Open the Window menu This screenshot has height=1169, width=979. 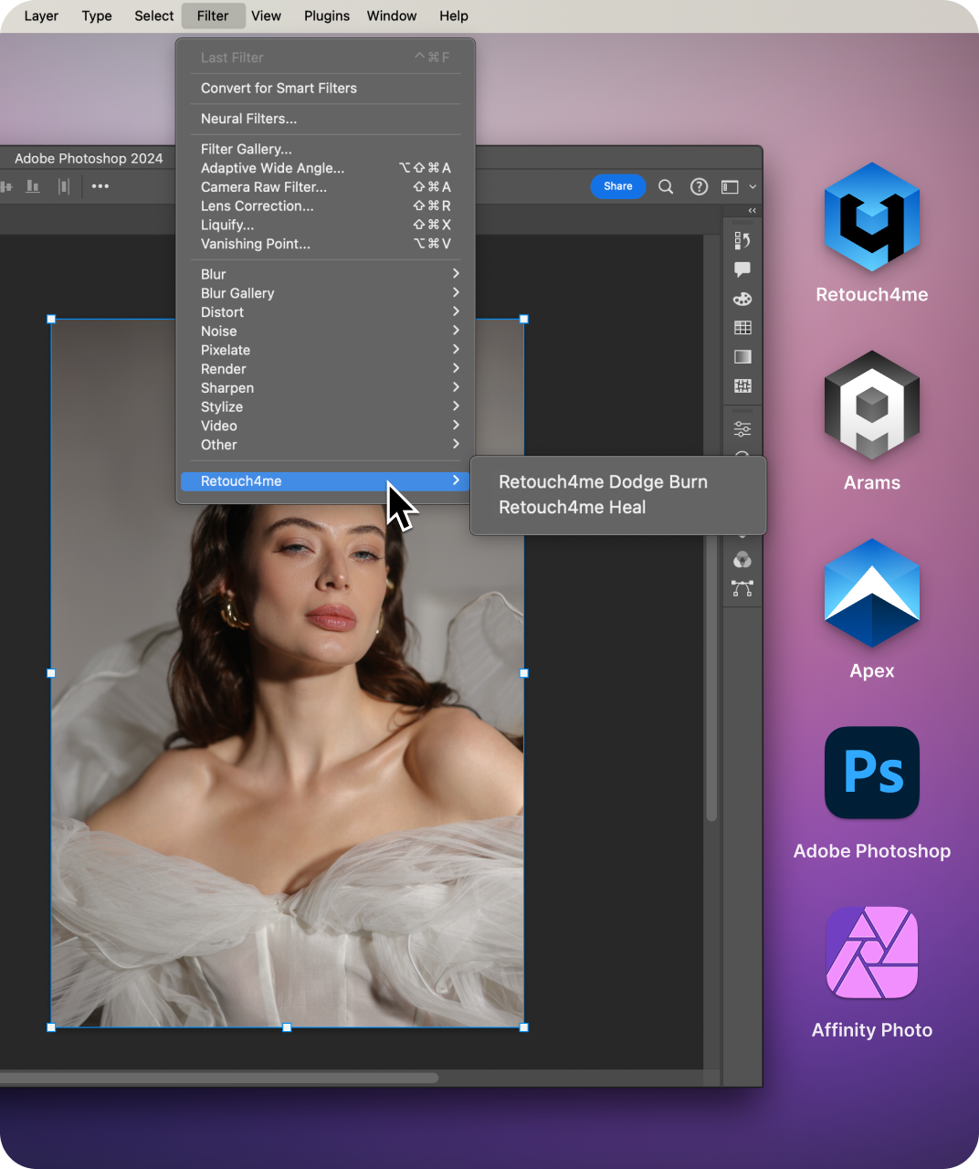point(392,16)
